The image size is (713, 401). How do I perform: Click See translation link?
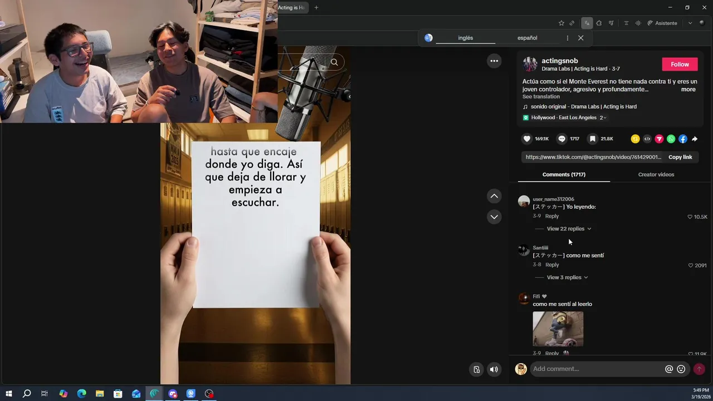tap(541, 97)
